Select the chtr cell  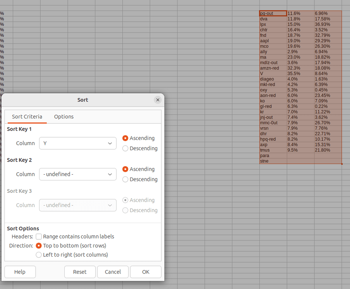tap(273, 30)
